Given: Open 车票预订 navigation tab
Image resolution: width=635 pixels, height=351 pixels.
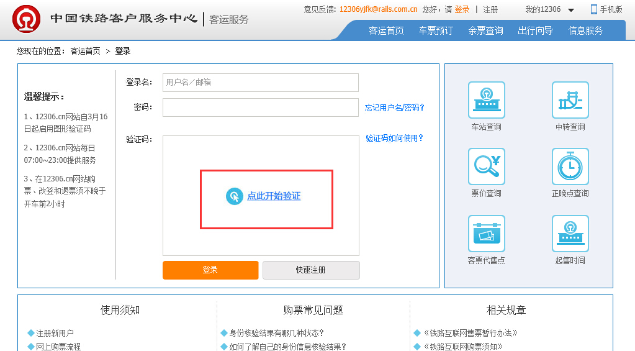Looking at the screenshot, I should click(x=436, y=31).
